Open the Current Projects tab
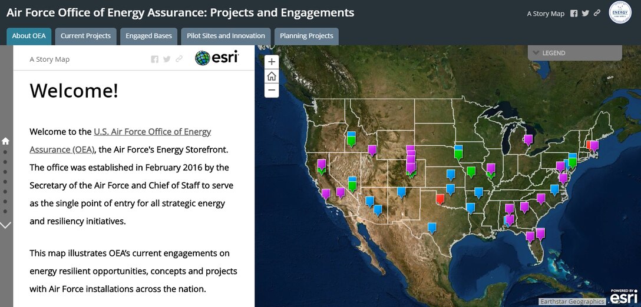Image resolution: width=641 pixels, height=307 pixels. pos(85,36)
